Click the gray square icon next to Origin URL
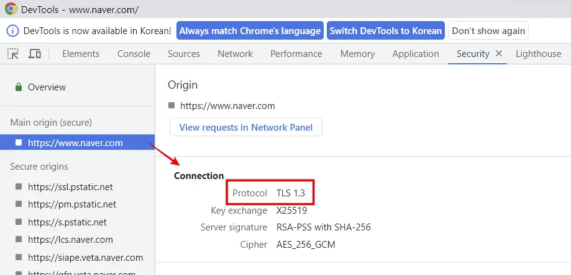The height and width of the screenshot is (275, 571). click(x=171, y=105)
